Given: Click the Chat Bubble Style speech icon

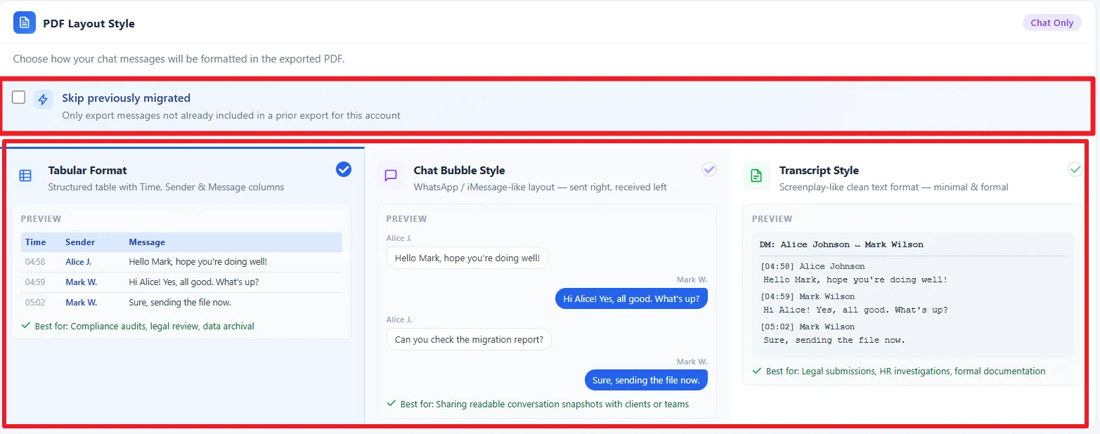Looking at the screenshot, I should click(x=391, y=176).
